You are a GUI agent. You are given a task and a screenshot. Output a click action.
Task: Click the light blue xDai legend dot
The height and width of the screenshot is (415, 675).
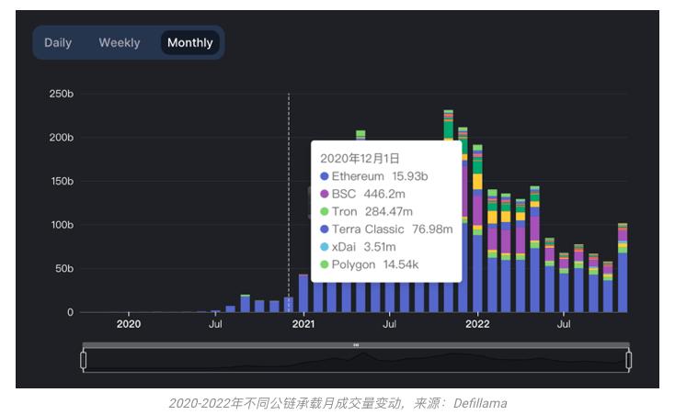(324, 247)
